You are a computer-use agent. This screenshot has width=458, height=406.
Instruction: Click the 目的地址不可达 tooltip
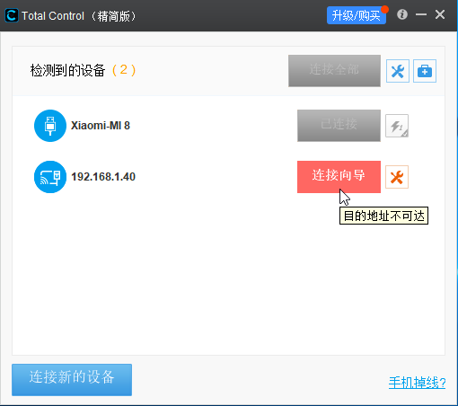click(x=383, y=216)
